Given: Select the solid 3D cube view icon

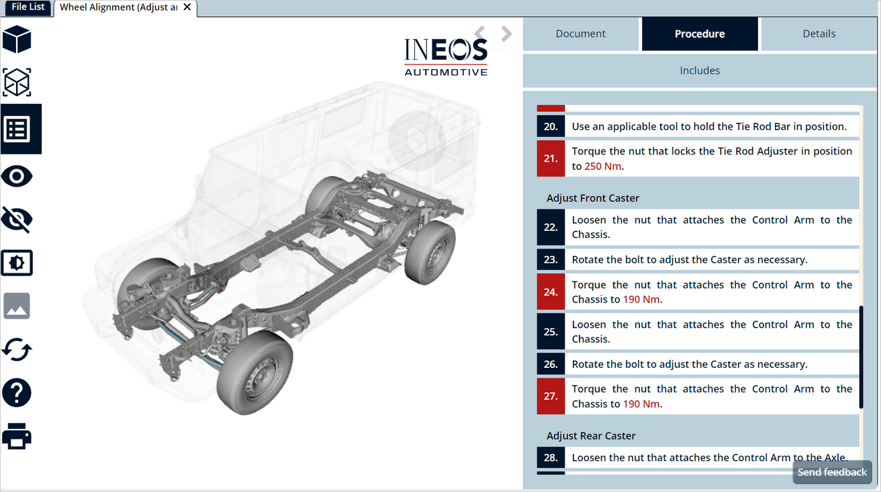Looking at the screenshot, I should click(x=17, y=40).
